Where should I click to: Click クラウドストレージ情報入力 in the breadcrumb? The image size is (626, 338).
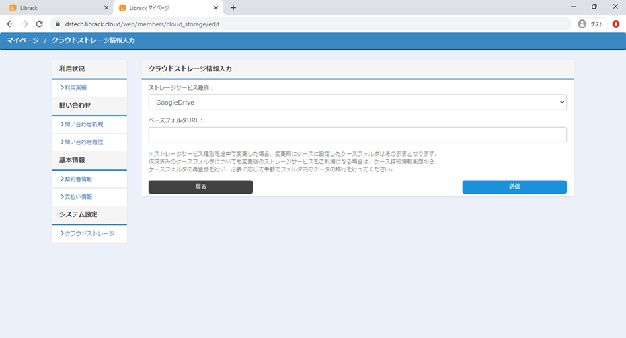[93, 40]
